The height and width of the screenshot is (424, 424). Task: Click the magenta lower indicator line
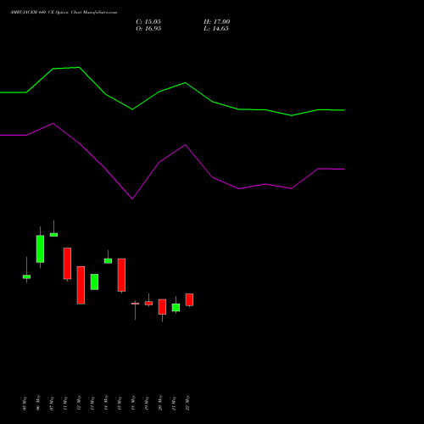tap(172, 154)
